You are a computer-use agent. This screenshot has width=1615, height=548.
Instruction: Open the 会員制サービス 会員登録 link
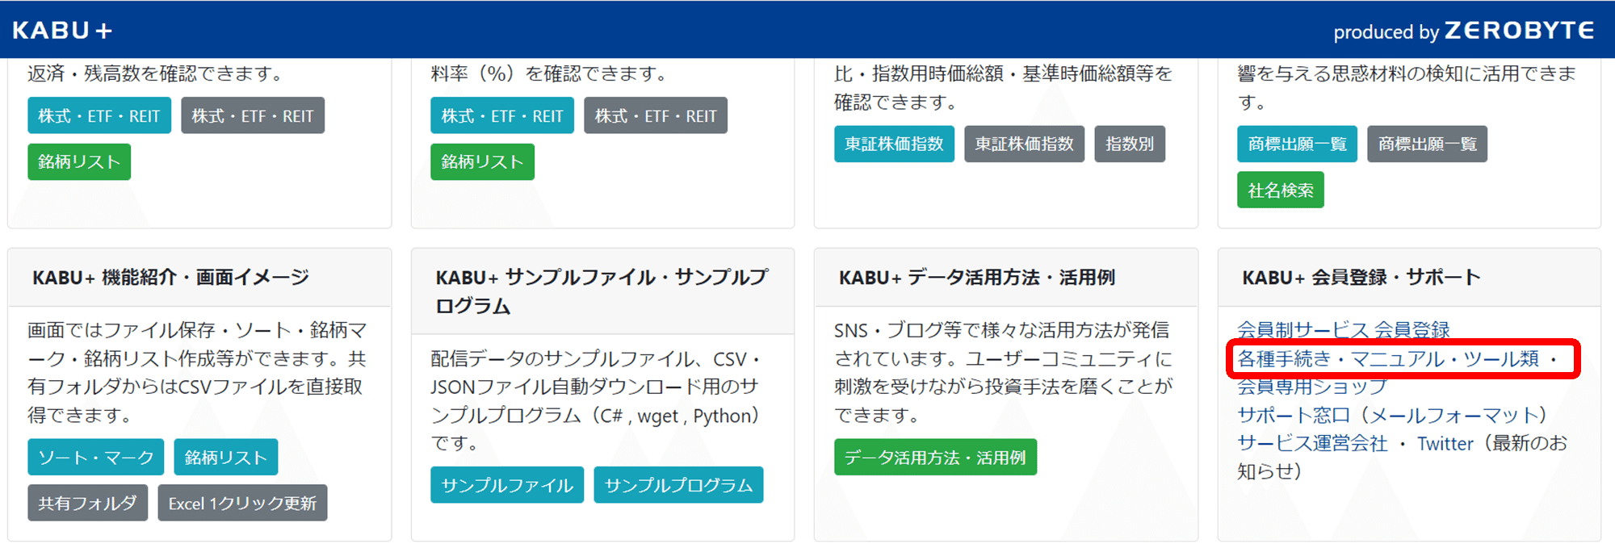[1344, 329]
